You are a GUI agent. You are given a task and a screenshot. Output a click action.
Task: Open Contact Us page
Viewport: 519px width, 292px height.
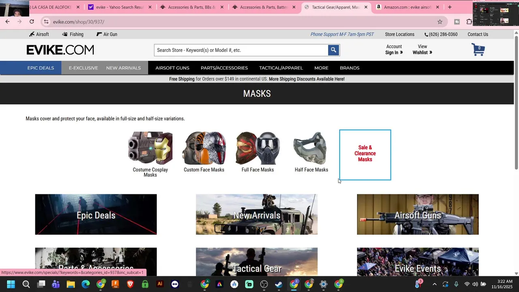pyautogui.click(x=478, y=34)
